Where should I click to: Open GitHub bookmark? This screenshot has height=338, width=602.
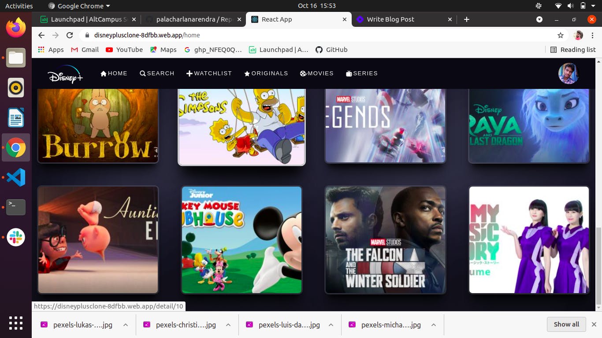pos(331,50)
